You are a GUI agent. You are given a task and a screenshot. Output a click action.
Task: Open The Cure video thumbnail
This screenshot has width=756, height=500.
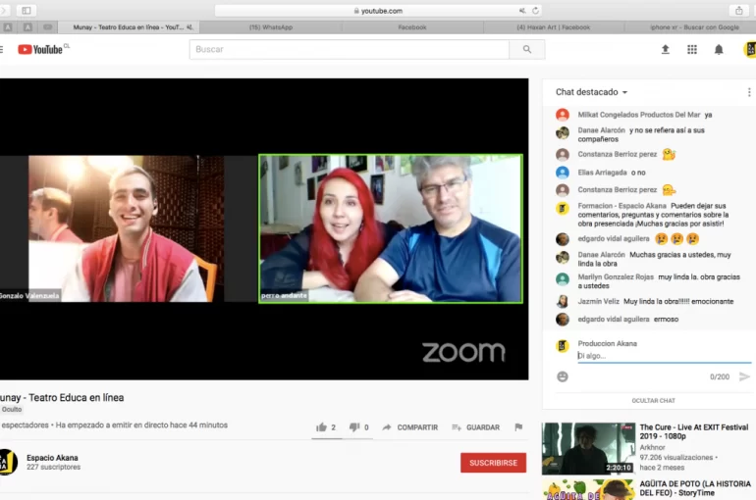(589, 448)
